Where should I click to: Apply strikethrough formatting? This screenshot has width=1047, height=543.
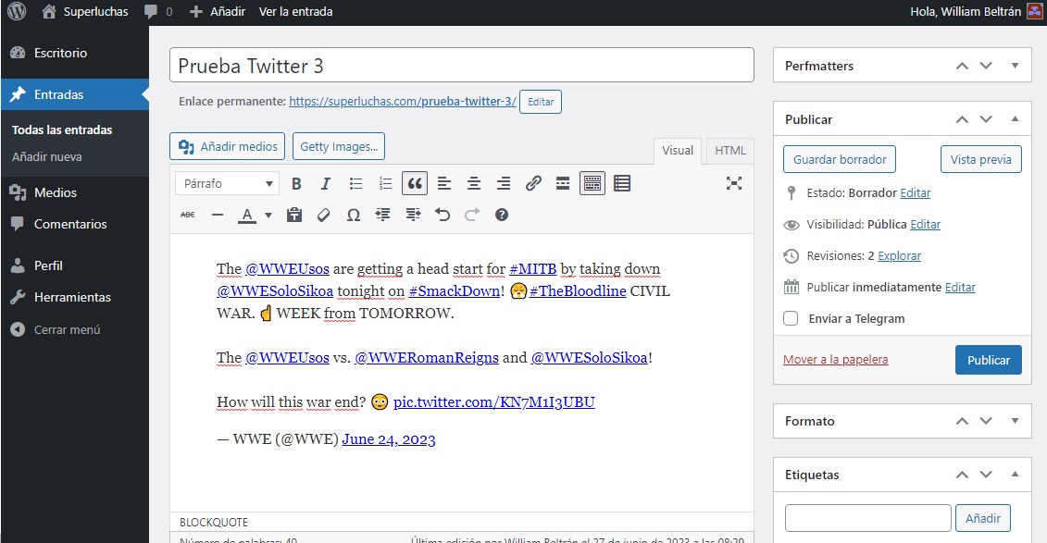click(x=188, y=215)
